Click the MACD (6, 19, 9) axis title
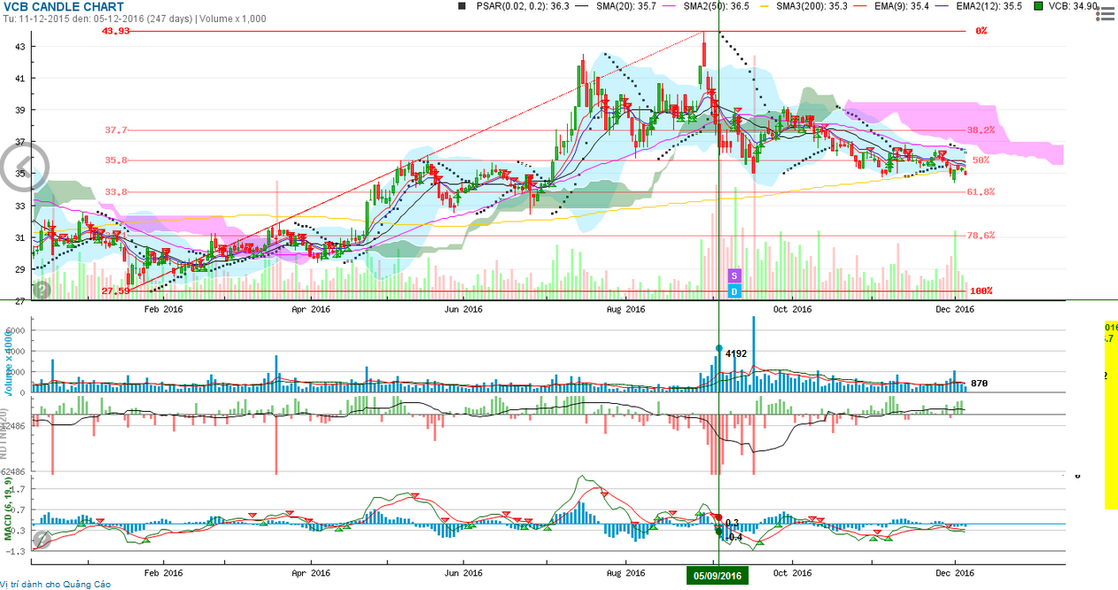This screenshot has height=590, width=1118. [8, 508]
